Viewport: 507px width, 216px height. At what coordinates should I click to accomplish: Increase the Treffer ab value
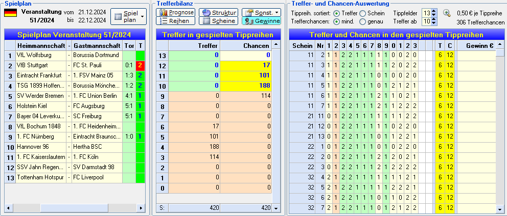pyautogui.click(x=434, y=20)
